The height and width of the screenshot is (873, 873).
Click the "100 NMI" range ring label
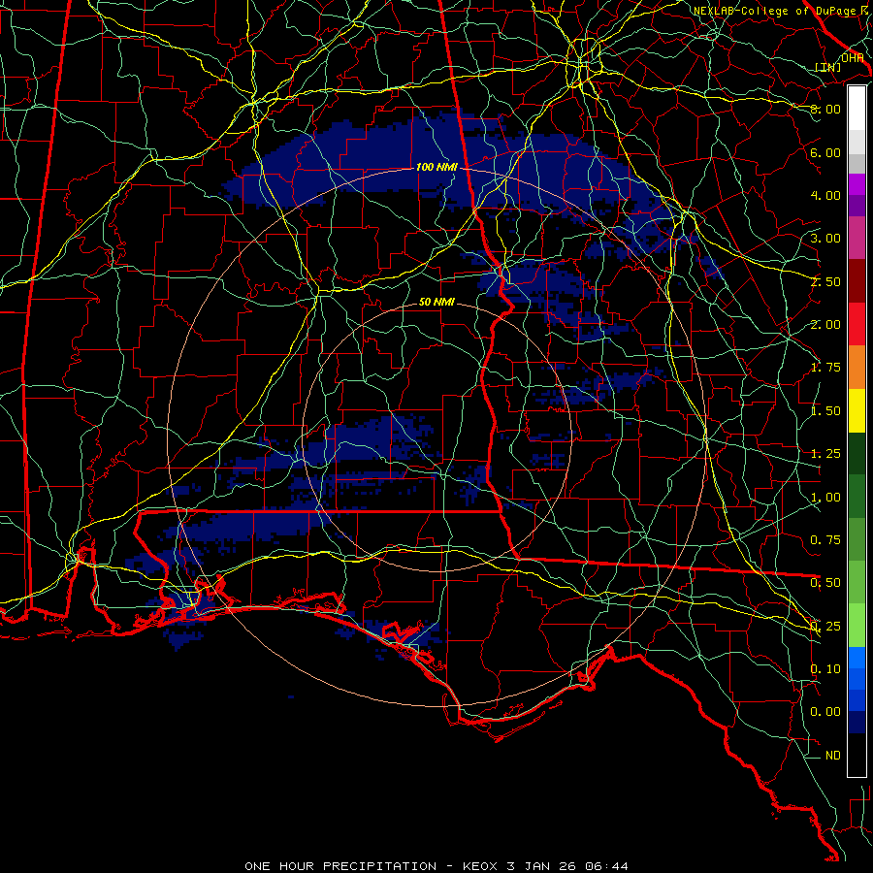[436, 167]
